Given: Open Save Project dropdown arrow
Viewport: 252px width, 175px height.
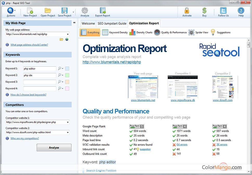Looking at the screenshot, I should point(73,12).
